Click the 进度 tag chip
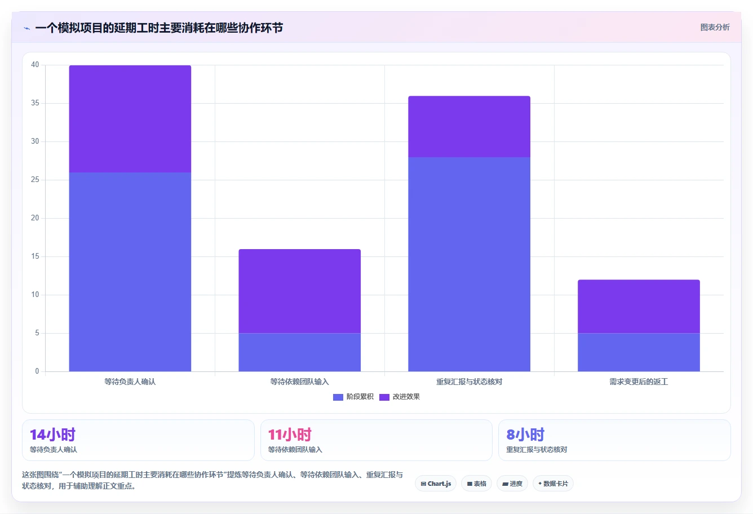Image resolution: width=753 pixels, height=514 pixels. click(x=512, y=484)
